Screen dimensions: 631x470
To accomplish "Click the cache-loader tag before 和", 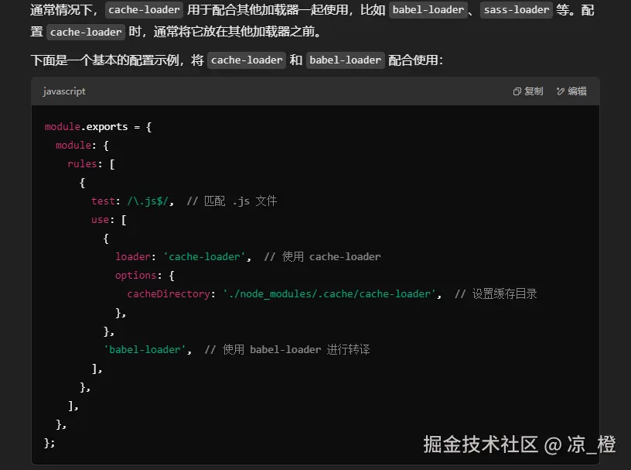I will tap(247, 60).
